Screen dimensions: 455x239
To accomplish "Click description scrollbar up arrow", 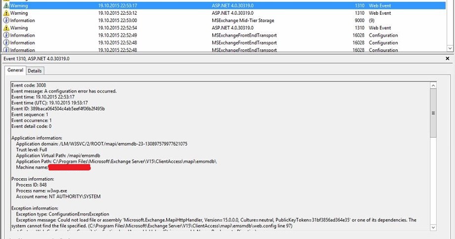I will tap(433, 85).
